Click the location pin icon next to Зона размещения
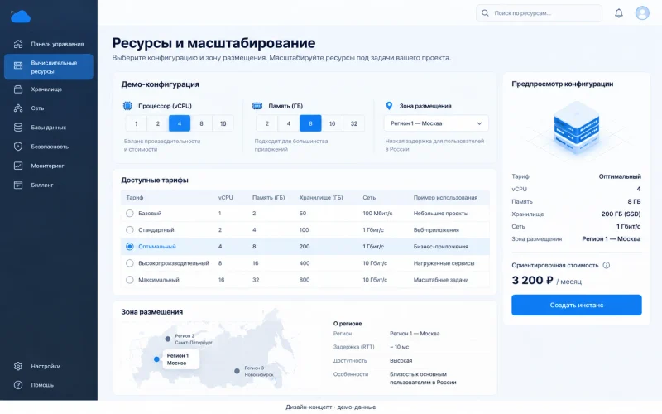 click(x=389, y=106)
